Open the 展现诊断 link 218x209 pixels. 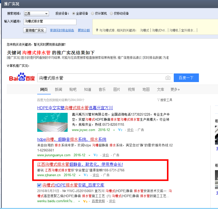(x=84, y=30)
